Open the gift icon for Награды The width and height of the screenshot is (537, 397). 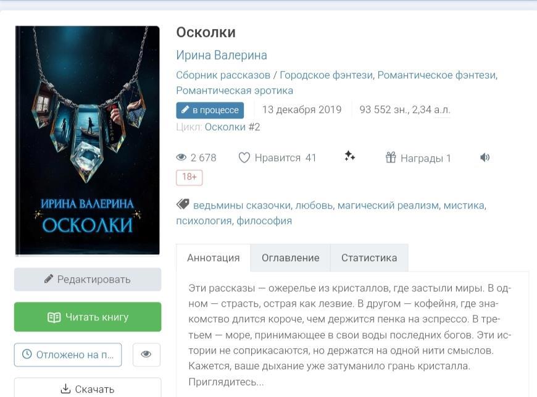(x=391, y=157)
